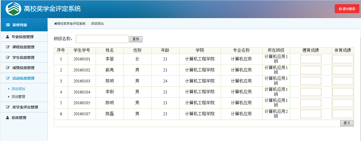Click the student number 20160101 cell
Viewport: 361px width, 141px height.
(82, 59)
